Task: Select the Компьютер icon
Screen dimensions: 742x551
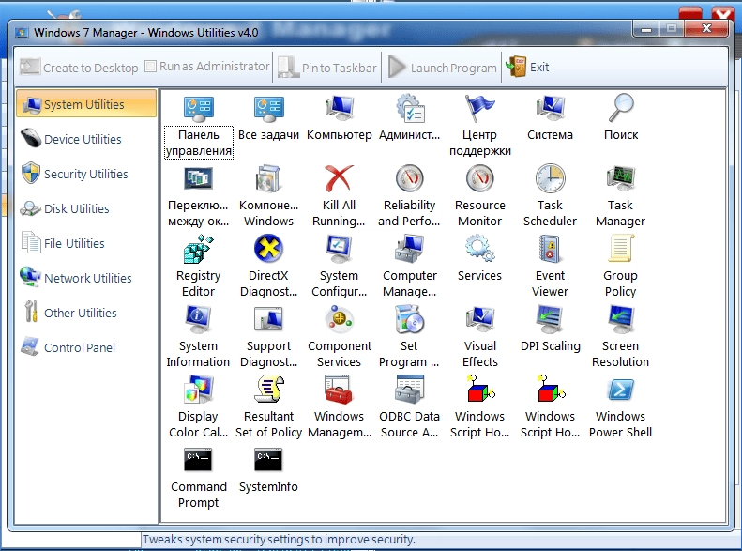Action: (340, 109)
